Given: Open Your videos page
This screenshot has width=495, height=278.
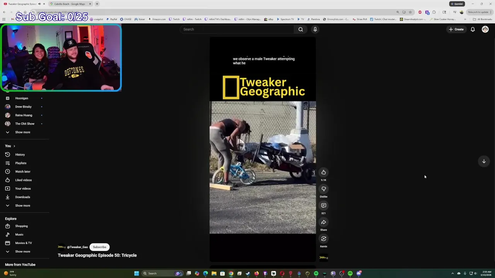Looking at the screenshot, I should click(23, 188).
